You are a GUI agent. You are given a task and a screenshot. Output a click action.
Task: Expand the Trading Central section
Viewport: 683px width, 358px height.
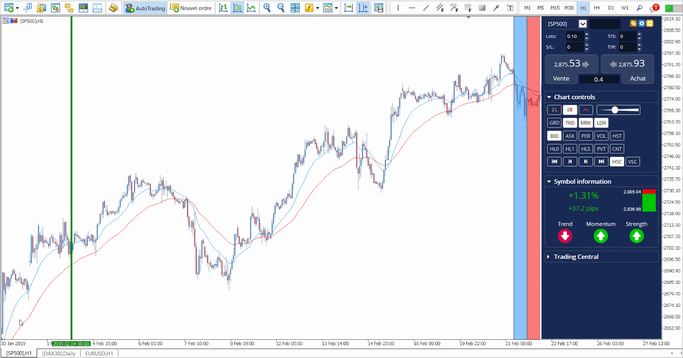(576, 256)
